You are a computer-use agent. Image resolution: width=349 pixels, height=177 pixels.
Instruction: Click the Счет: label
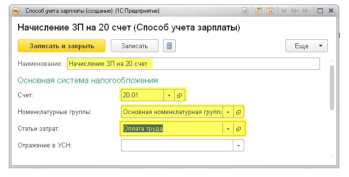(x=25, y=95)
